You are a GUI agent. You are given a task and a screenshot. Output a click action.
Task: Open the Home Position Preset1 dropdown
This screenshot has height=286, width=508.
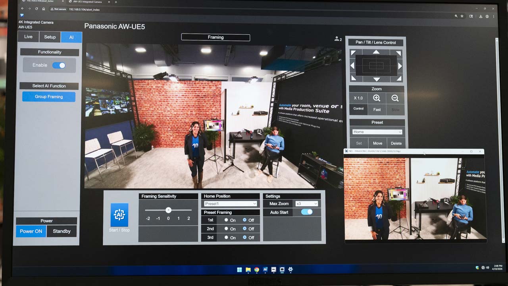tap(230, 204)
